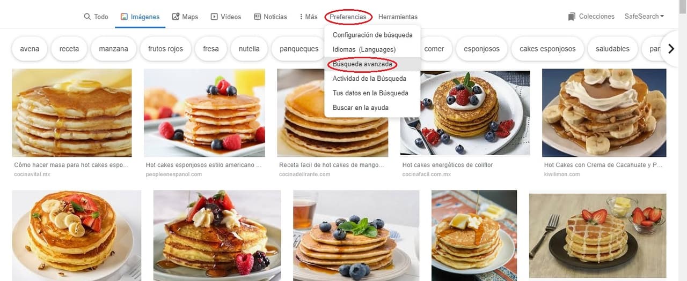Click the Vídeos play icon
Screen dimensions: 687x281
pyautogui.click(x=214, y=17)
